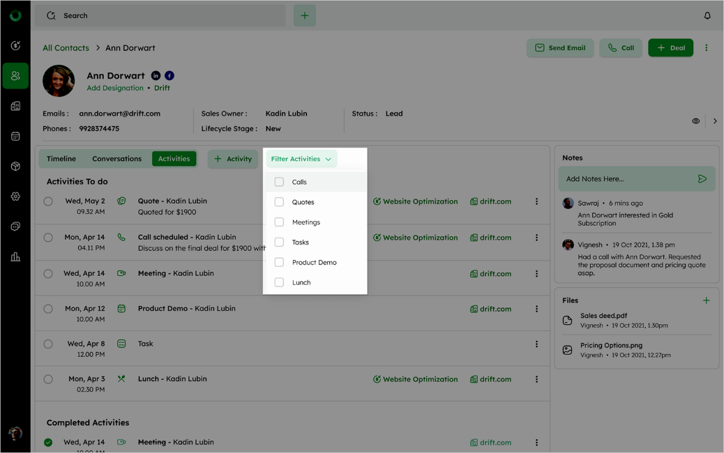Check the Meetings filter checkbox
The height and width of the screenshot is (453, 724).
point(279,222)
